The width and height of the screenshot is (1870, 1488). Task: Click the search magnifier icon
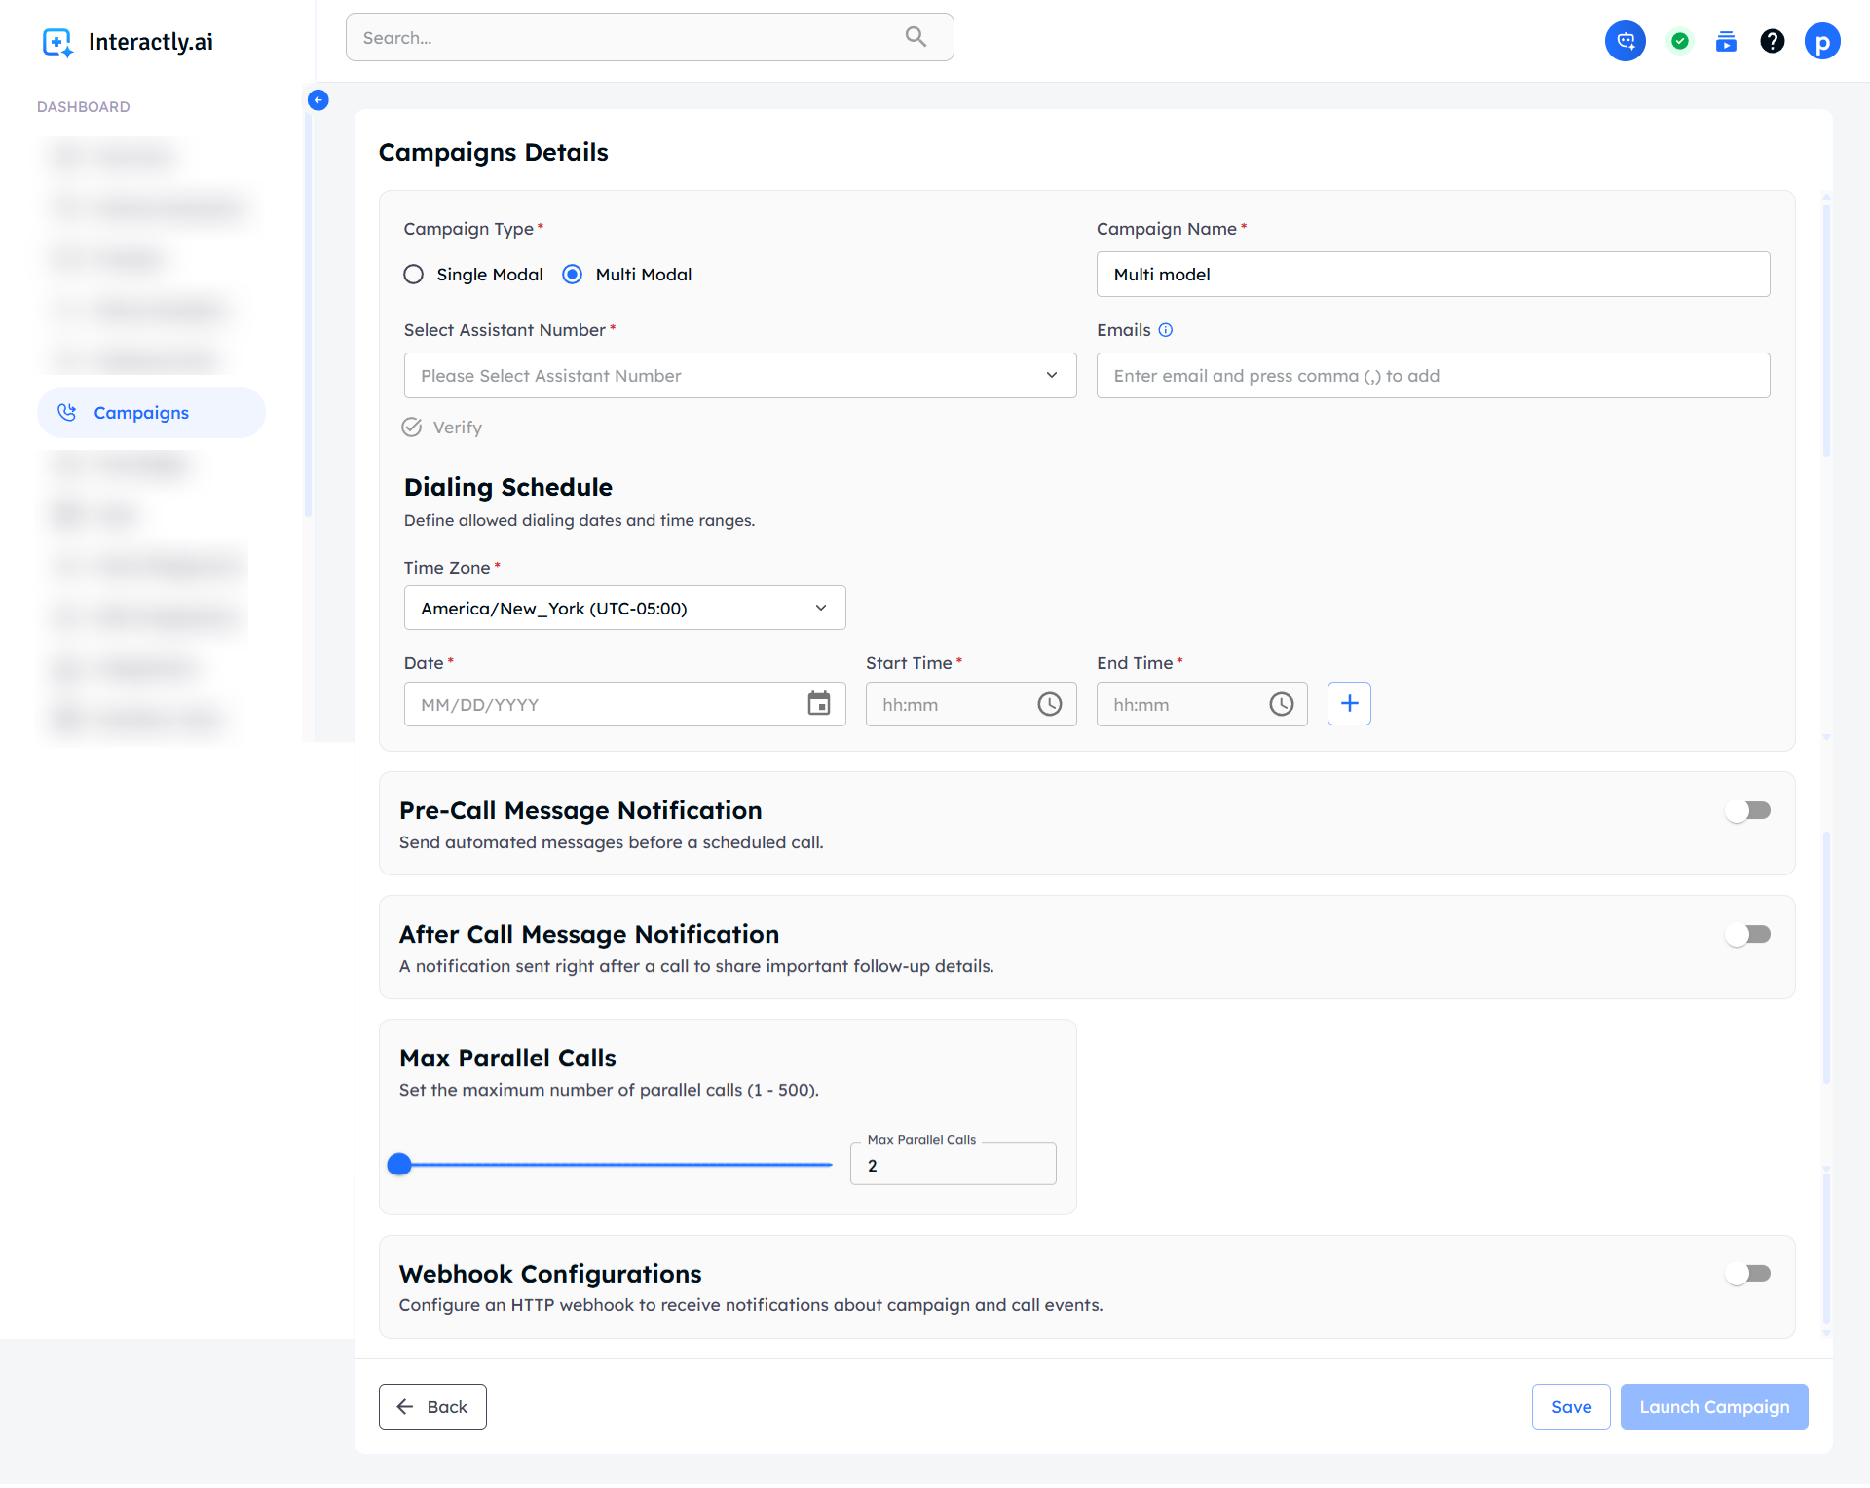pos(916,37)
